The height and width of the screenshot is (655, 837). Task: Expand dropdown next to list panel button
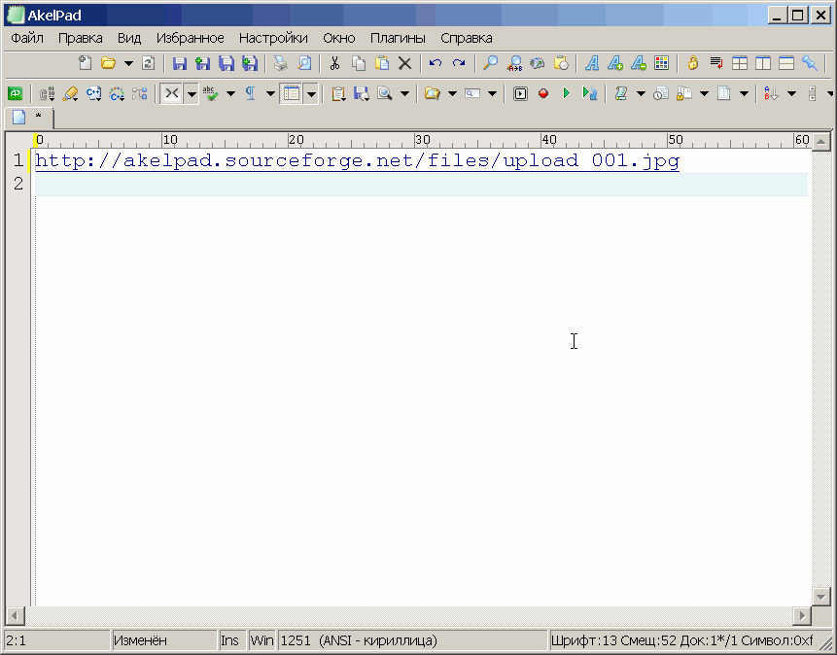coord(311,94)
